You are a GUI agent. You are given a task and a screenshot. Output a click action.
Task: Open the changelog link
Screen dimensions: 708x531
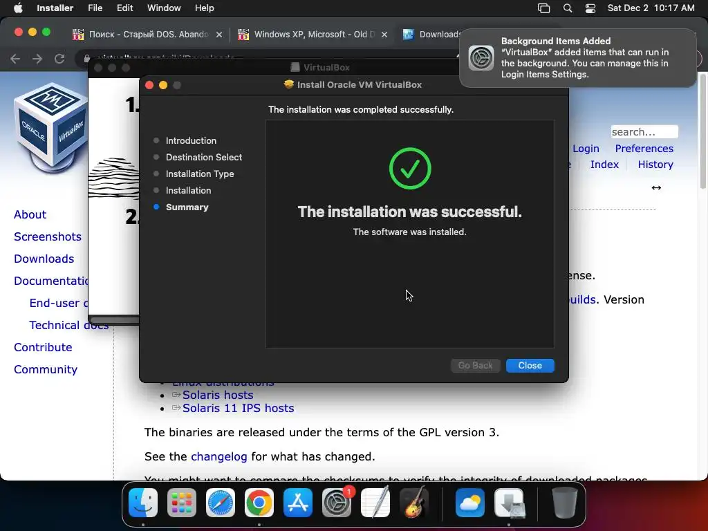219,456
